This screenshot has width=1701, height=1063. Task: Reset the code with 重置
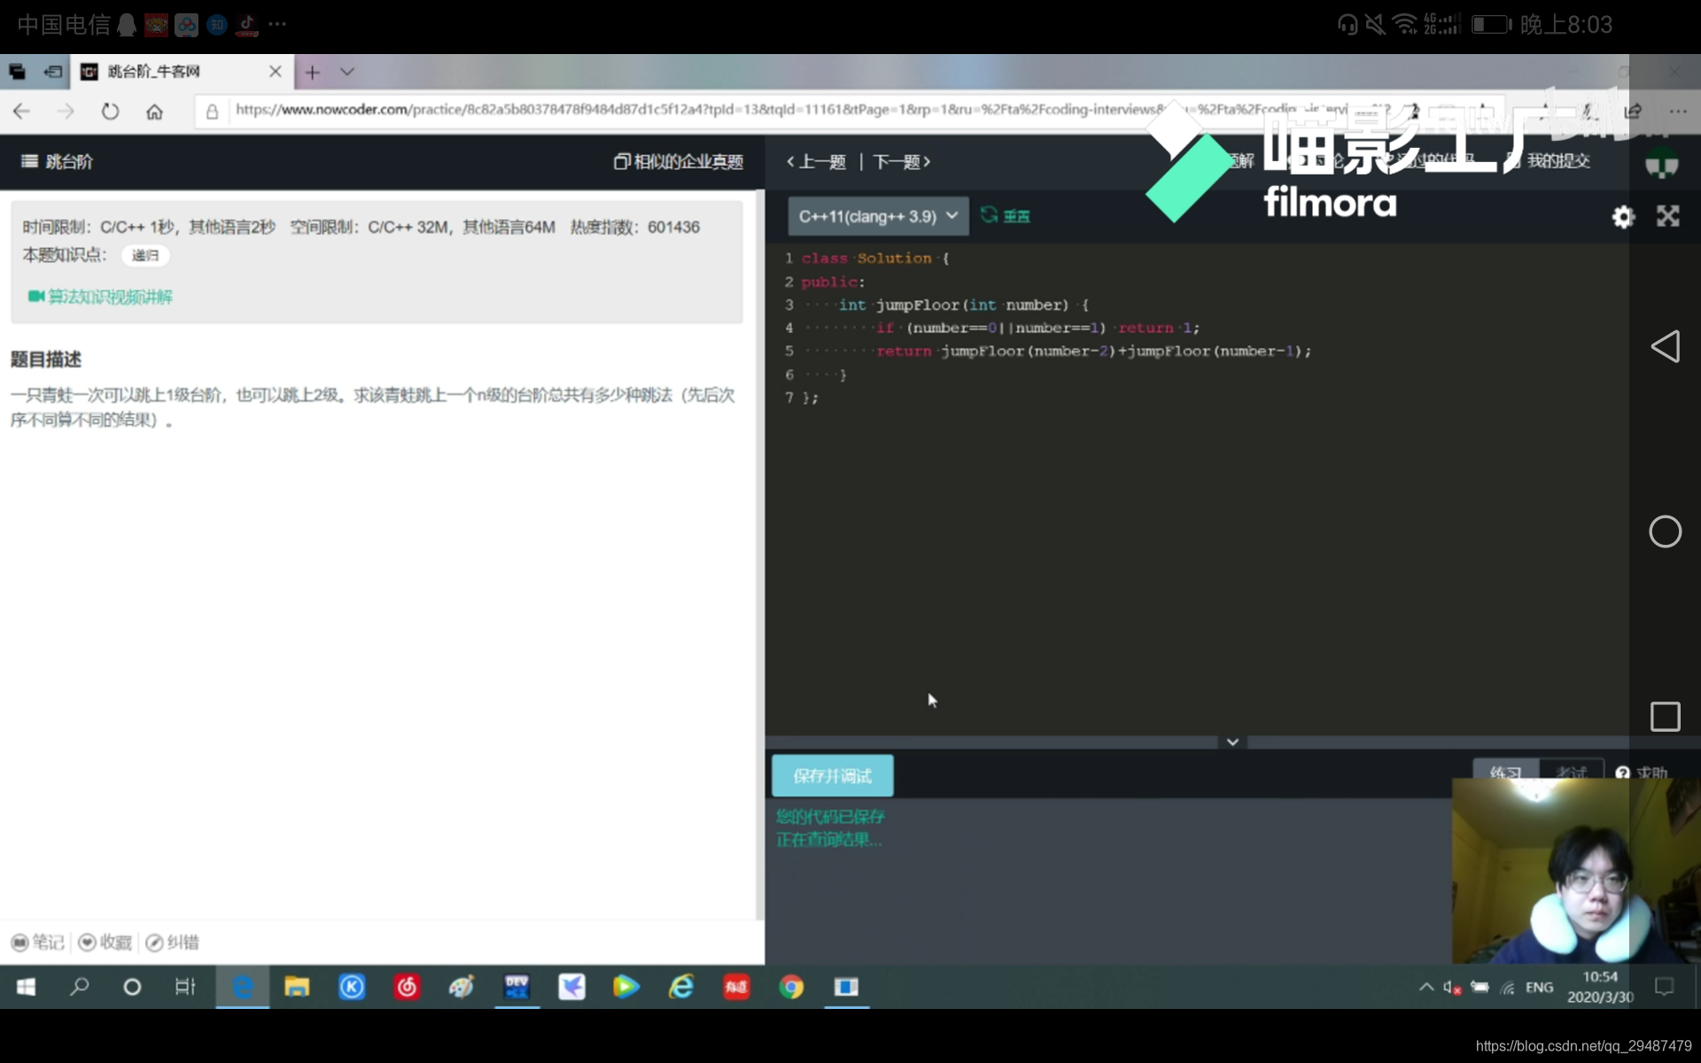pos(1006,215)
